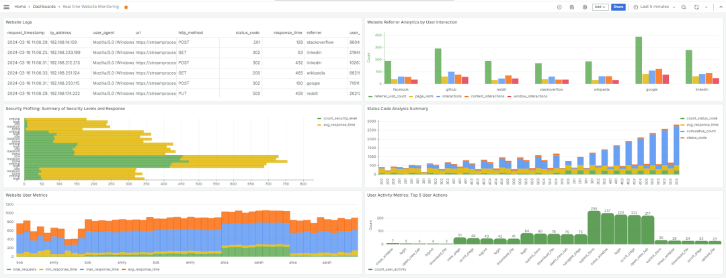This screenshot has height=278, width=726.
Task: Toggle count_security_level legend series
Action: pyautogui.click(x=336, y=118)
